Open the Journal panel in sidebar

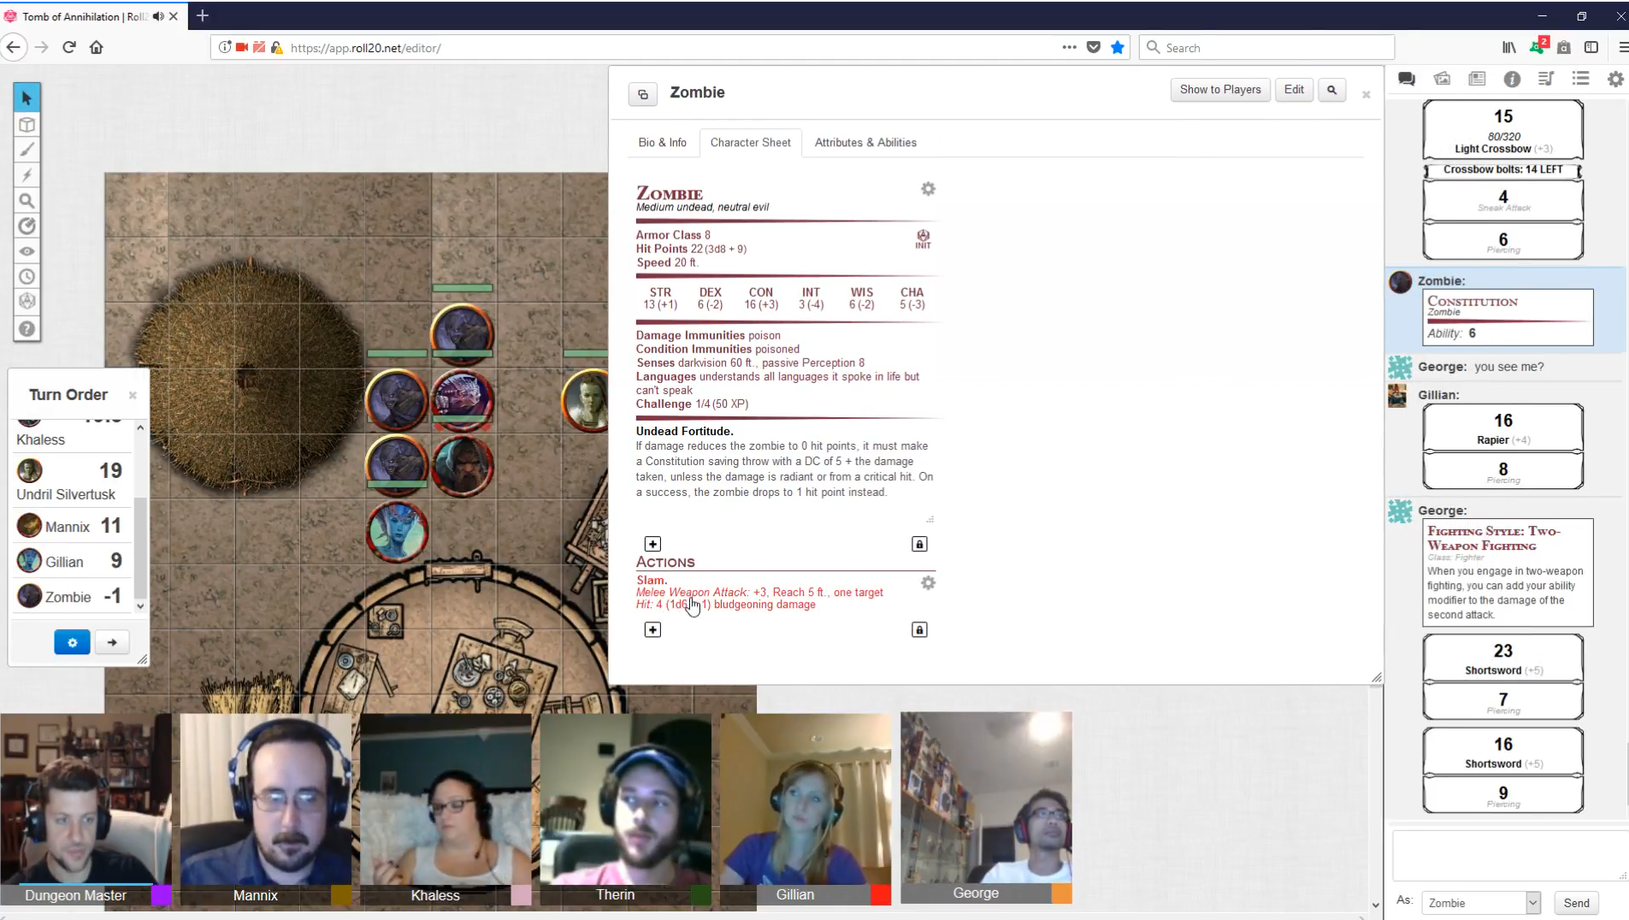pyautogui.click(x=1477, y=79)
